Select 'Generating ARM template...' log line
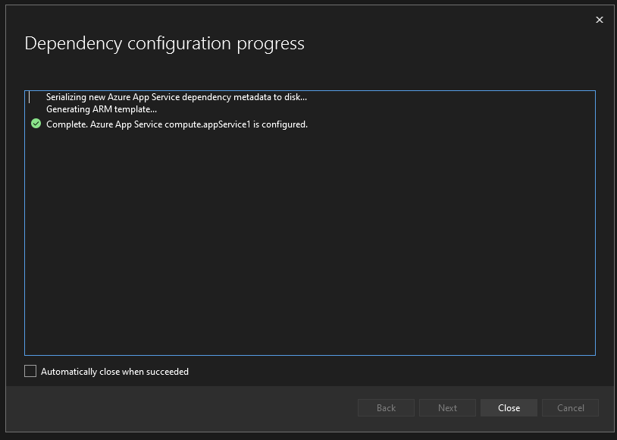The height and width of the screenshot is (440, 617). coord(102,109)
